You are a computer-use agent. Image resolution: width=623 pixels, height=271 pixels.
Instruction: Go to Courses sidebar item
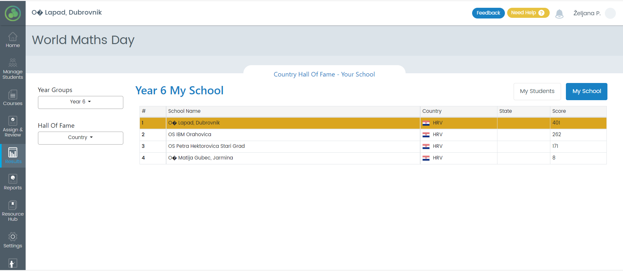(13, 98)
